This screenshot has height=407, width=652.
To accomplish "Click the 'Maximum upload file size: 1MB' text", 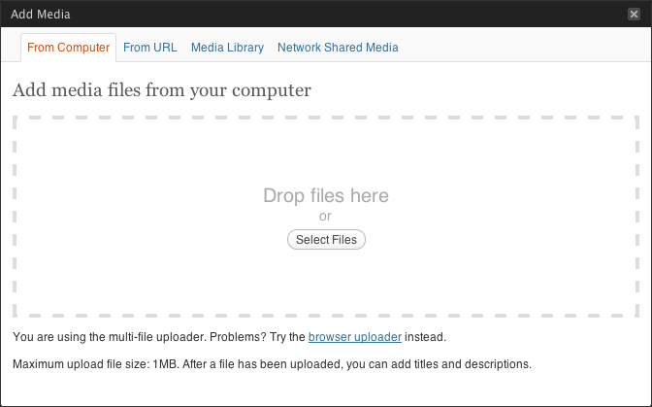I will click(96, 364).
